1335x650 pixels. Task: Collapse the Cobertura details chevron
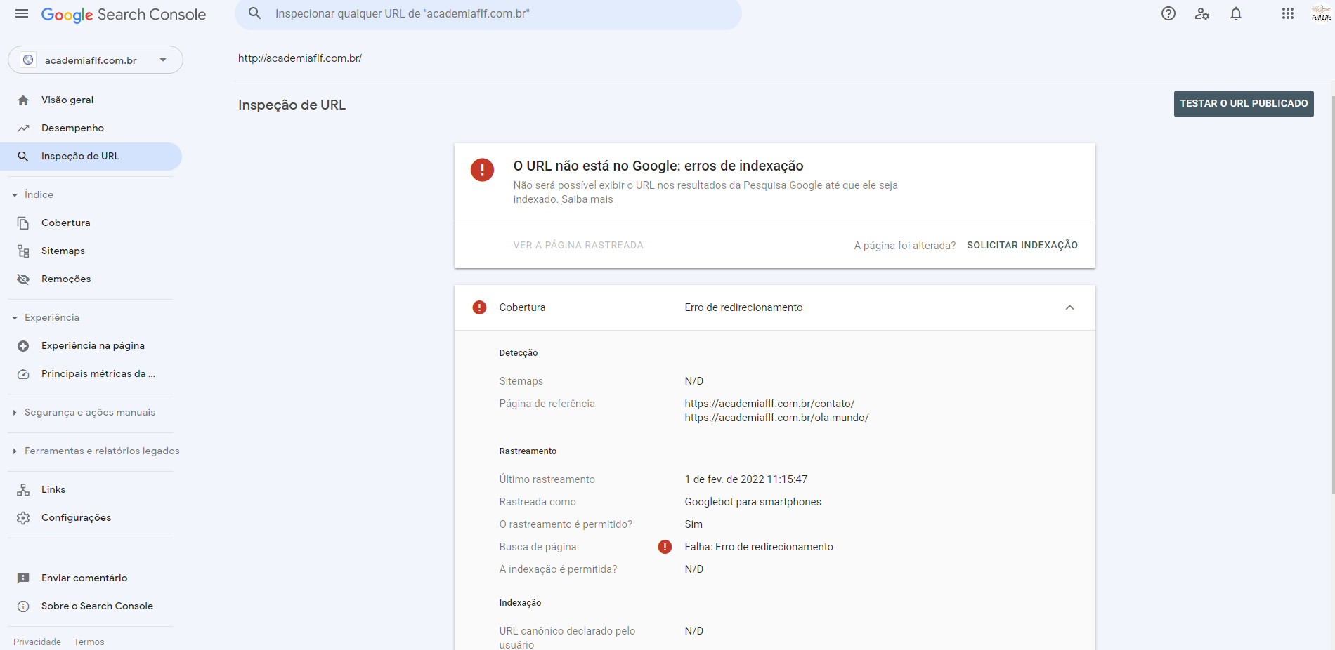click(x=1069, y=307)
